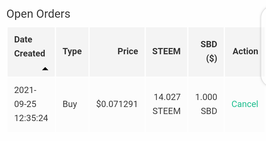Click the 14.027 STEEM amount cell
This screenshot has height=141, width=266.
(166, 104)
